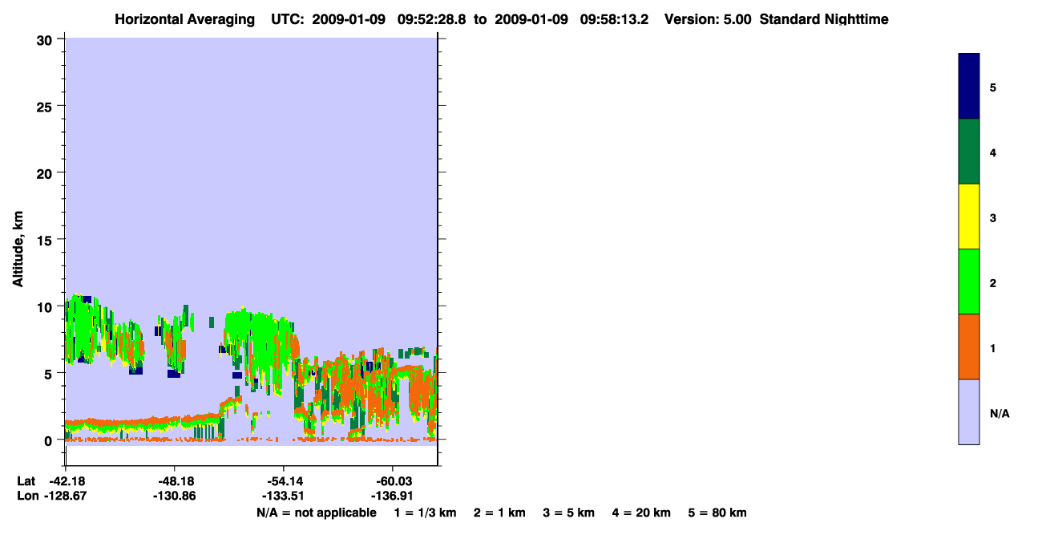This screenshot has height=535, width=1042.
Task: Click 'Standard Nighttime' in the title
Action: tap(824, 19)
